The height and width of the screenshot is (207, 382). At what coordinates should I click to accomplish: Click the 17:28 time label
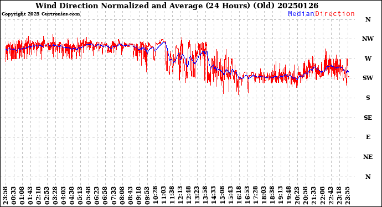point(256,196)
